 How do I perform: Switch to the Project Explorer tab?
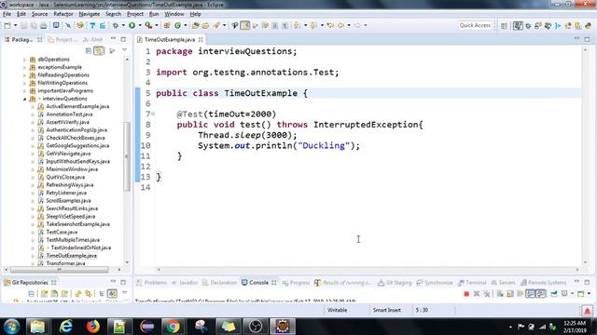(x=63, y=39)
